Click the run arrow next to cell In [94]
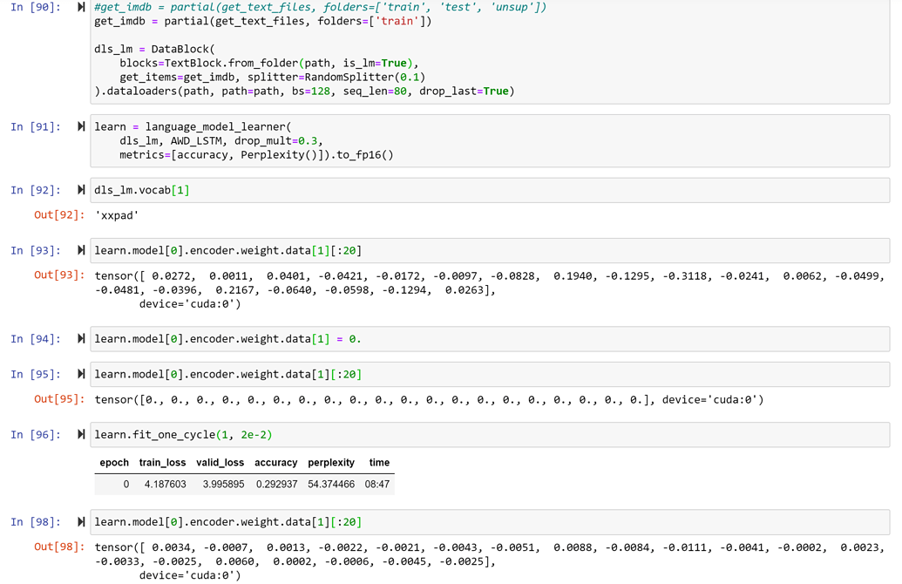 79,338
